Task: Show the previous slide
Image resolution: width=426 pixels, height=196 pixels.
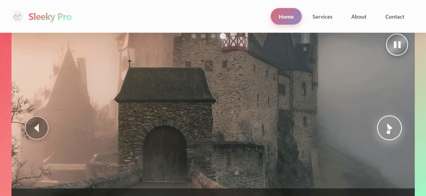Action: [37, 128]
